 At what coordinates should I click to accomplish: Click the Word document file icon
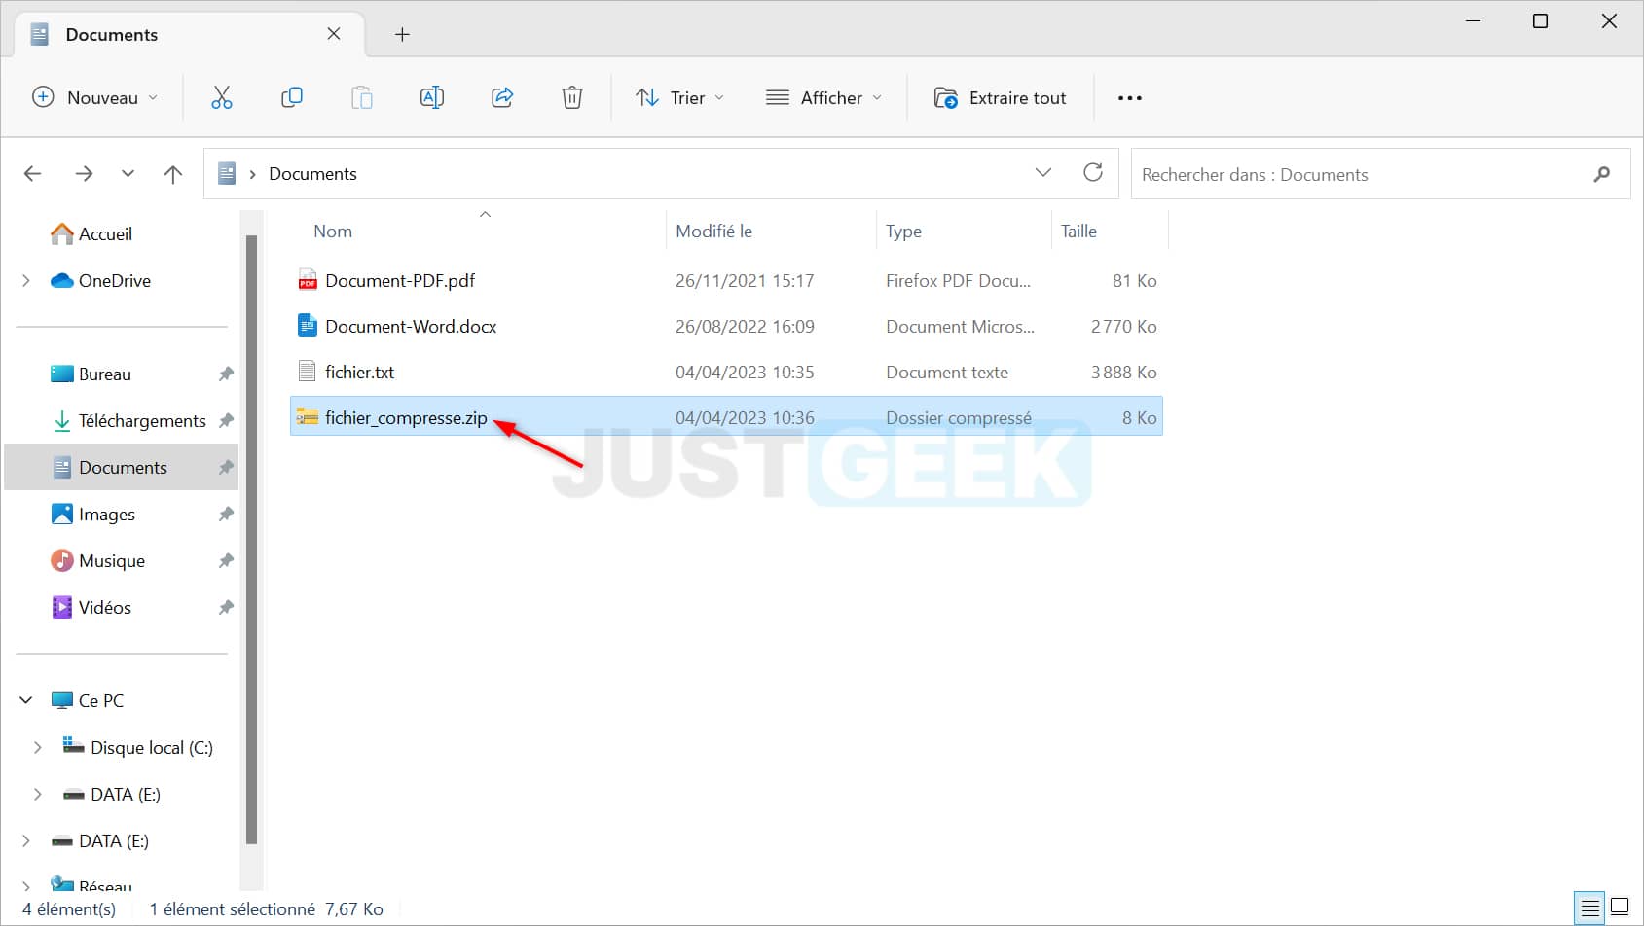click(308, 326)
